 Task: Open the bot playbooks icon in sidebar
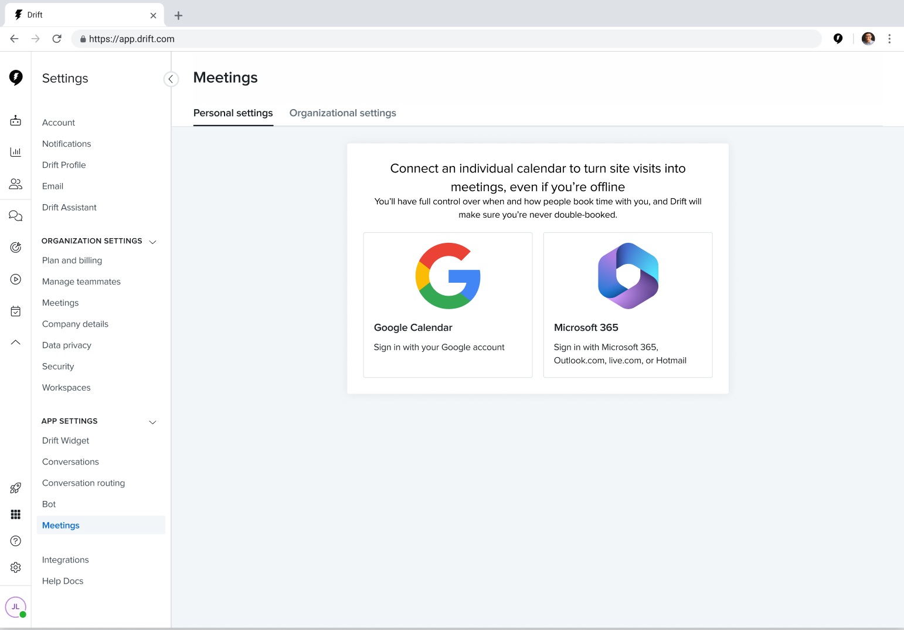[16, 121]
